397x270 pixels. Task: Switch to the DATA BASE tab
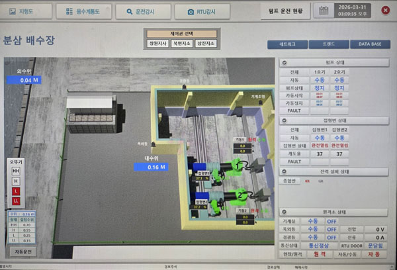pyautogui.click(x=370, y=44)
